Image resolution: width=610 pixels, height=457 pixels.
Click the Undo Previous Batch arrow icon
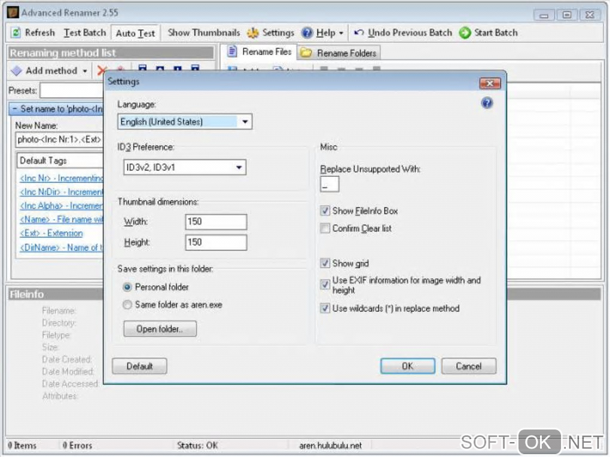tap(359, 33)
